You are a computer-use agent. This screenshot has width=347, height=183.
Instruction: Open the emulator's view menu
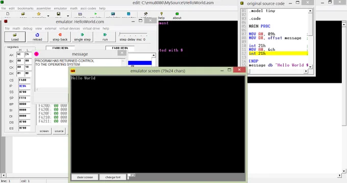click(x=38, y=28)
